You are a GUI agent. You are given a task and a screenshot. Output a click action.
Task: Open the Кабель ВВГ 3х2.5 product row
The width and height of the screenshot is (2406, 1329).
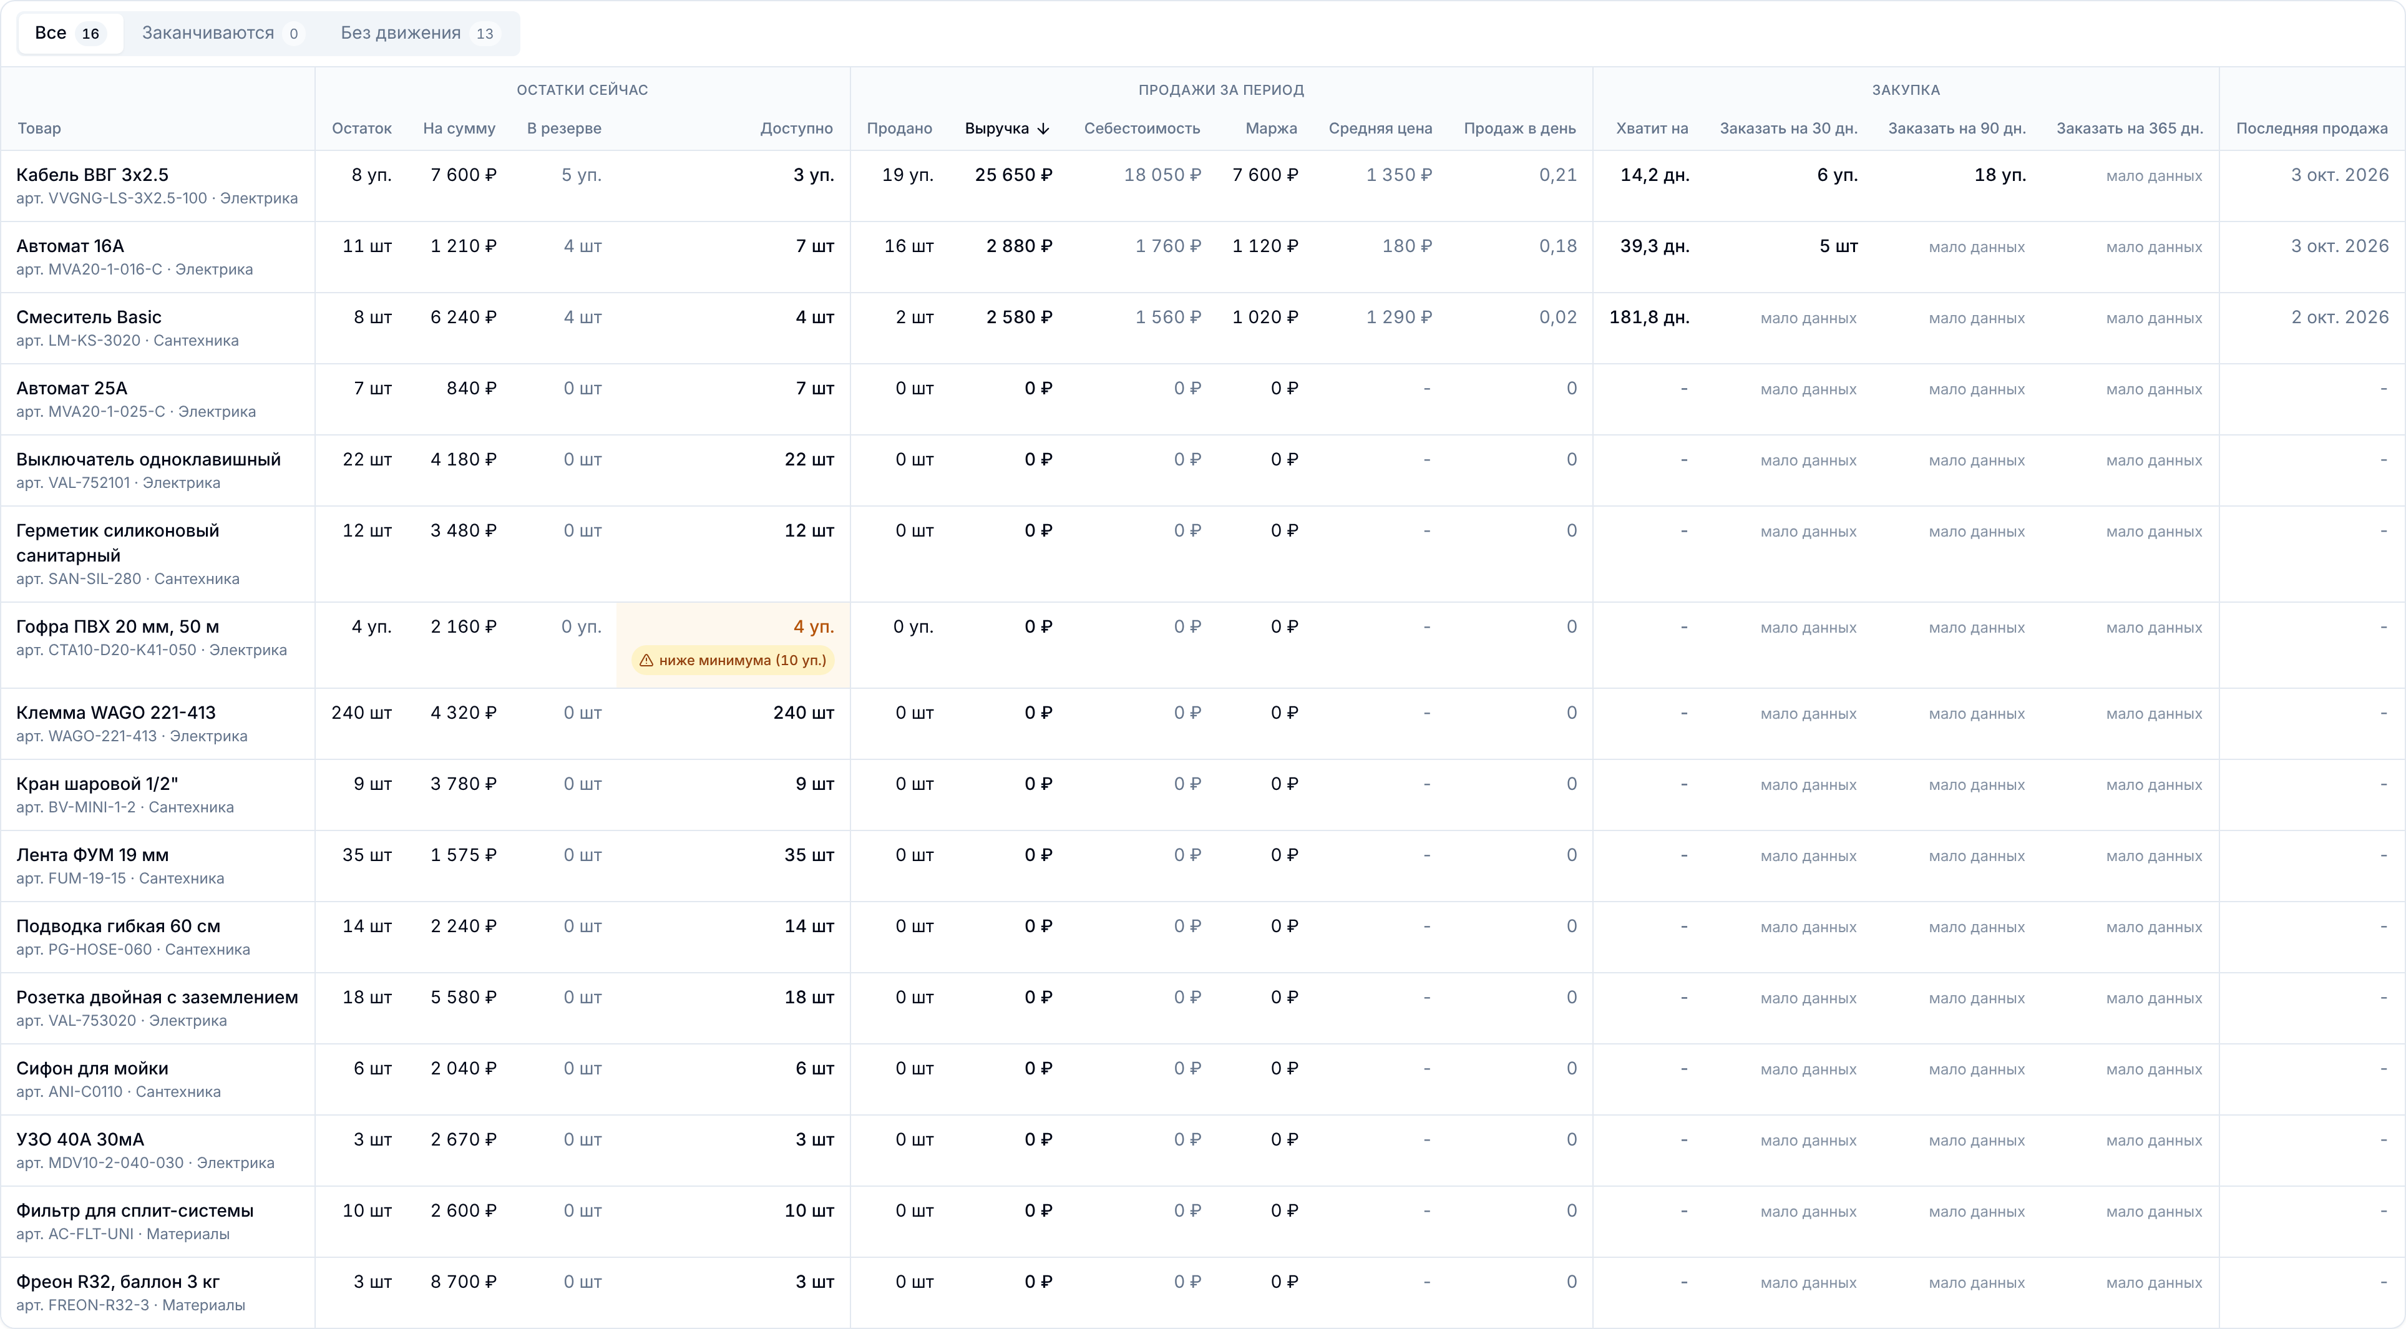(1203, 186)
